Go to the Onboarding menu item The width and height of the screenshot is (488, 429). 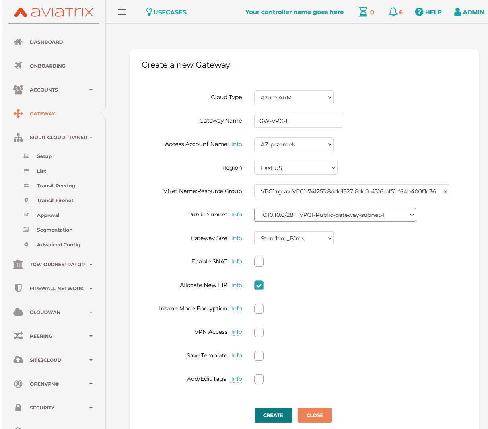pos(48,66)
